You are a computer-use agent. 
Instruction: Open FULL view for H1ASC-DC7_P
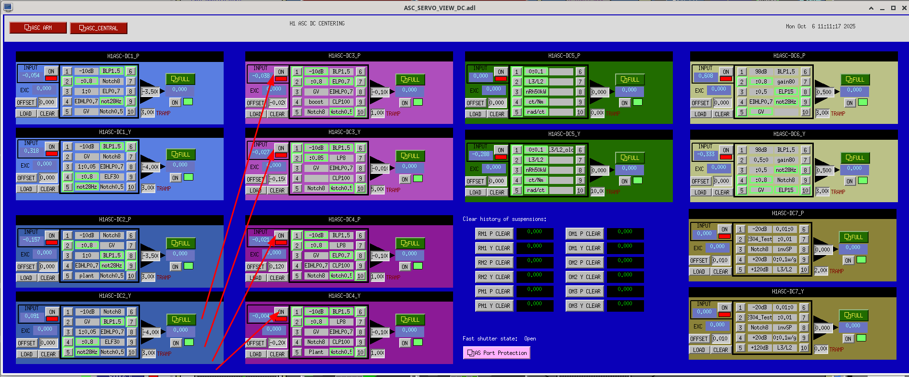click(853, 237)
